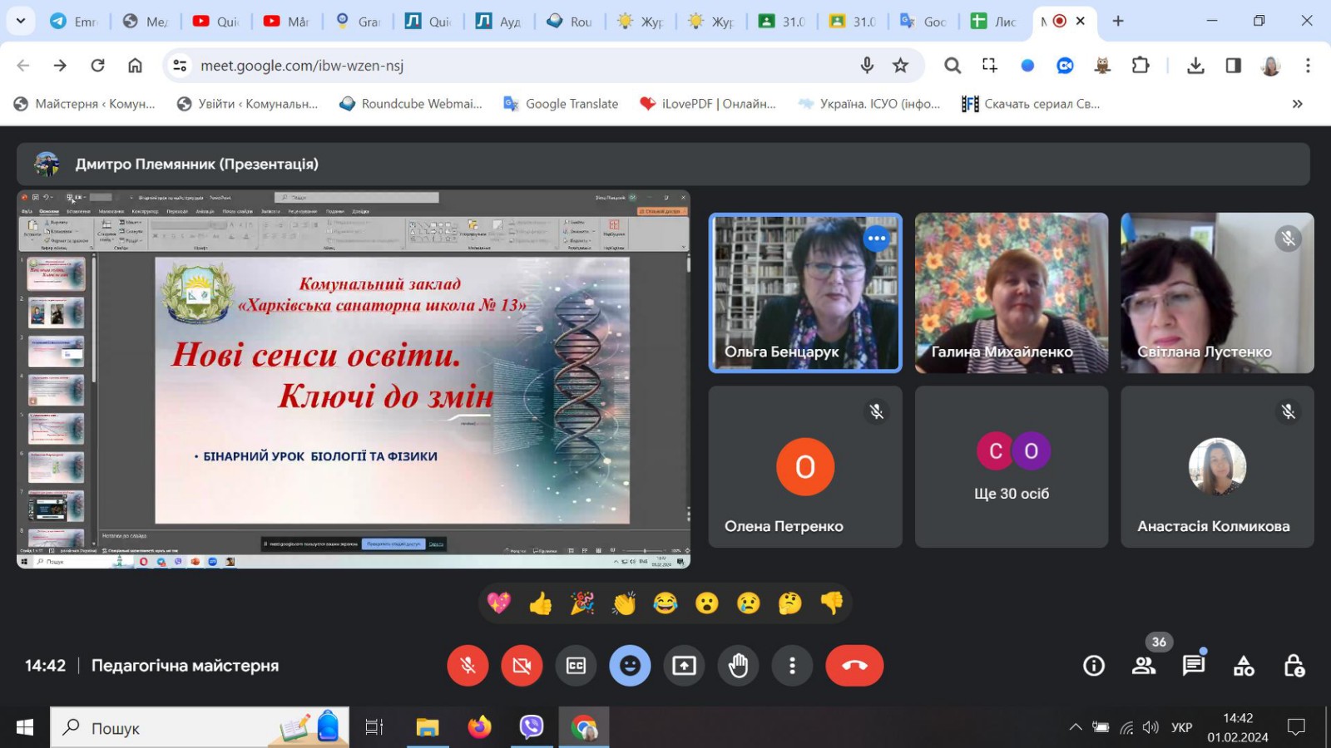
Task: Open more options three-dot menu
Action: (792, 666)
